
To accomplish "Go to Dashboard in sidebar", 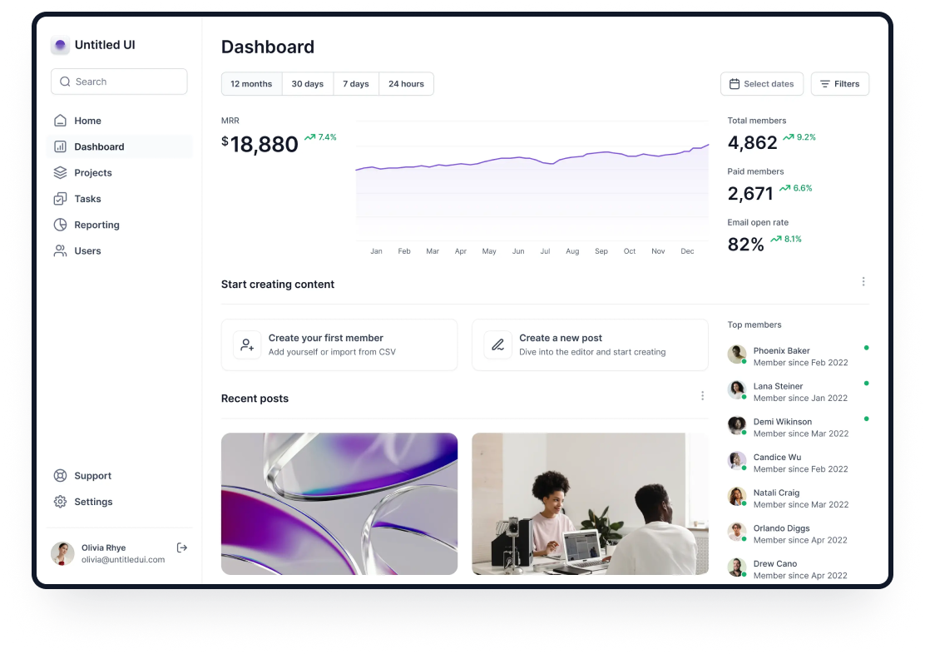I will [99, 147].
